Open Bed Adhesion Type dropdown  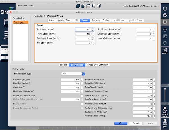tap(73, 74)
